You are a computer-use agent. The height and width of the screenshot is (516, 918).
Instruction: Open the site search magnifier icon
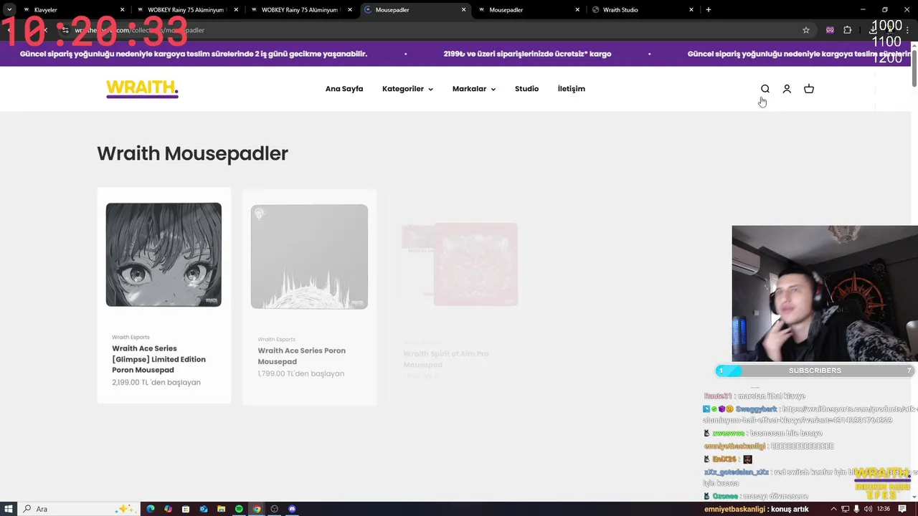765,89
